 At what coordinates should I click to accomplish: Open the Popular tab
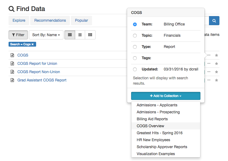pos(81,20)
